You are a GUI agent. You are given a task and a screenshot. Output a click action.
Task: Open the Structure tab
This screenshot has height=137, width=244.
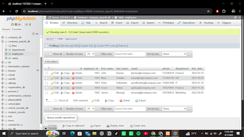[x=70, y=23]
